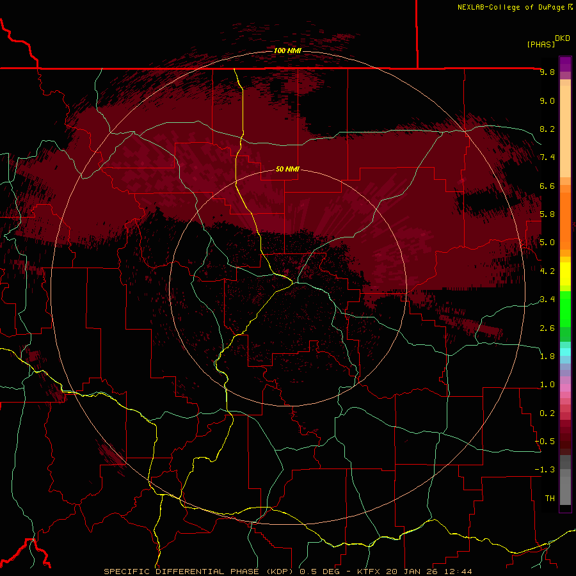Select the -1.3 scale label
The image size is (576, 576).
545,470
